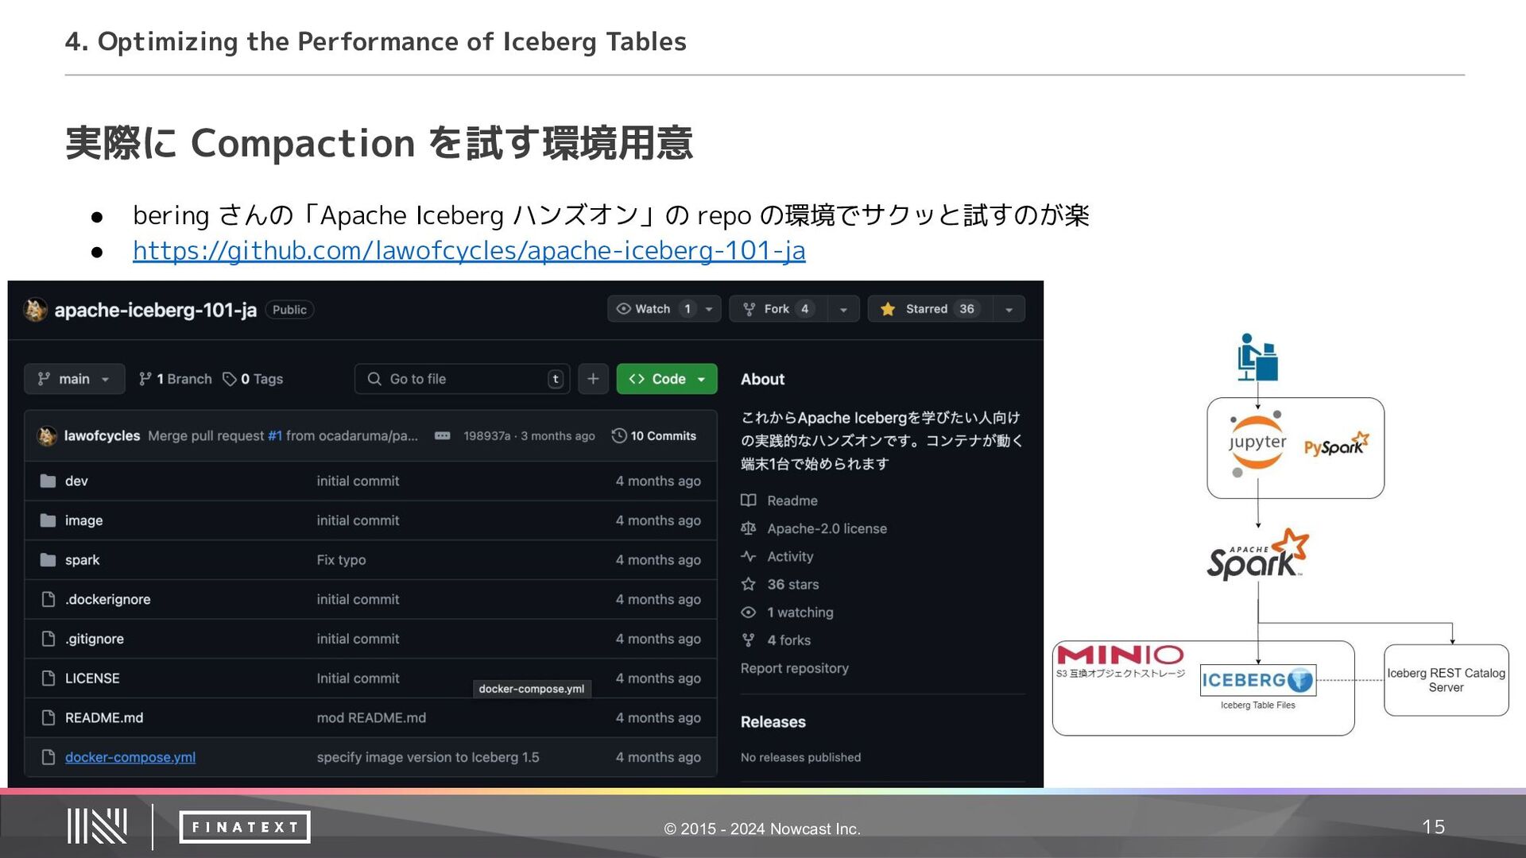This screenshot has width=1526, height=858.
Task: Click the plus add file button
Action: pos(593,379)
